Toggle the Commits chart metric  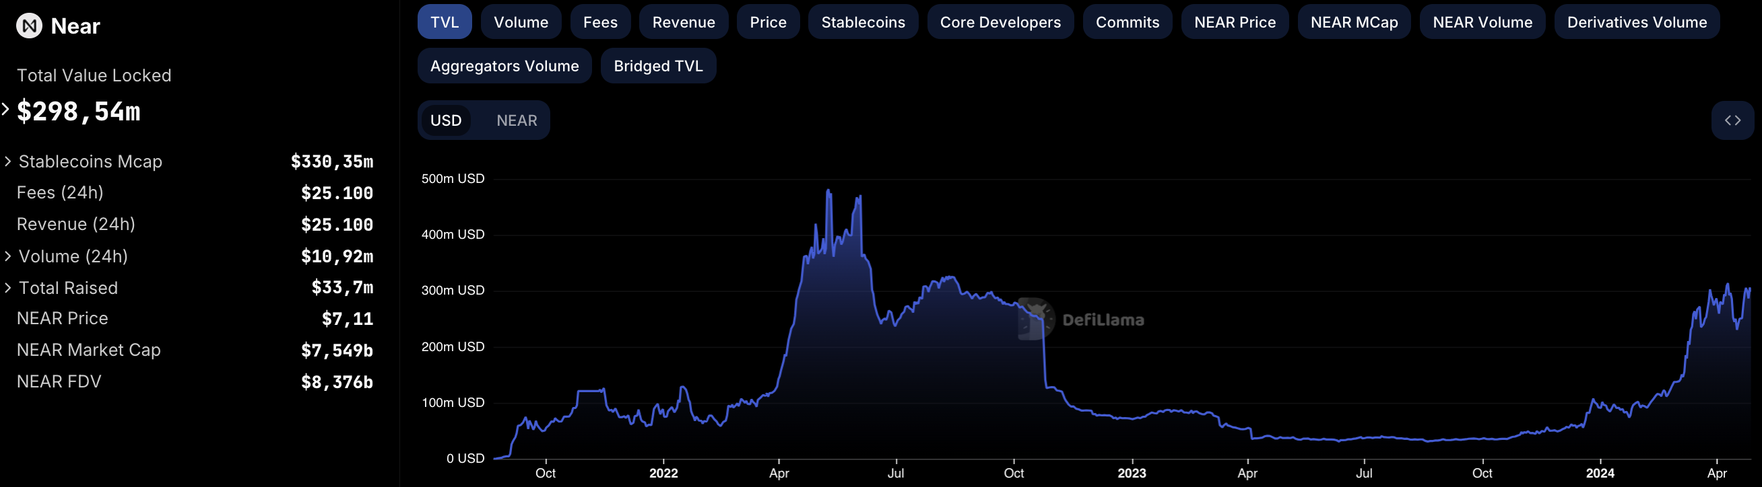point(1128,22)
